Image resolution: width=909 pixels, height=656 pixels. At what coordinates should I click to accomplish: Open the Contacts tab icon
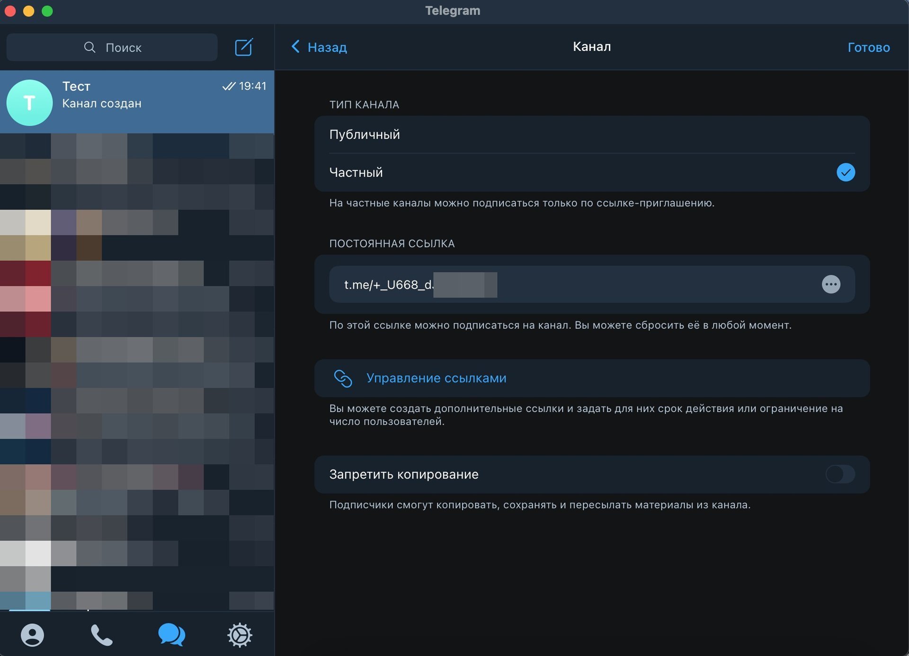[32, 635]
